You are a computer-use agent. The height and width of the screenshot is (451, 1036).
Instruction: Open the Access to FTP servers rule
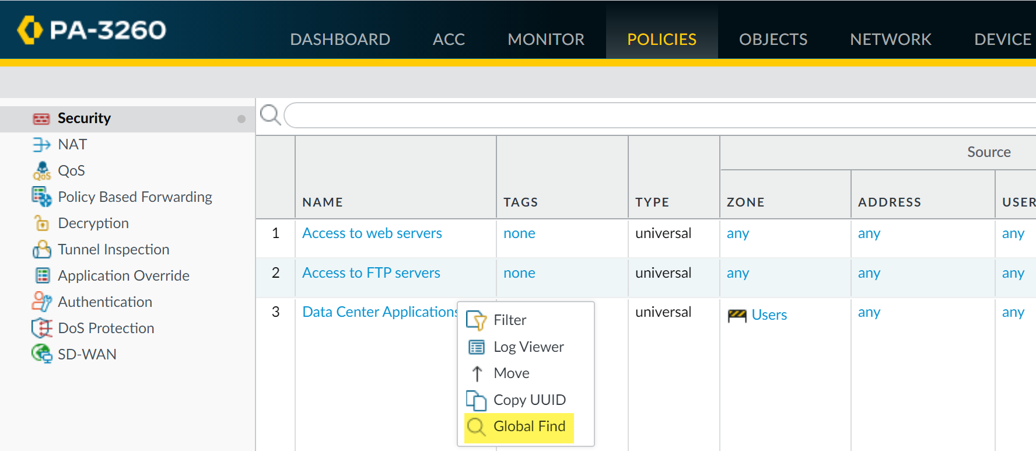click(371, 273)
